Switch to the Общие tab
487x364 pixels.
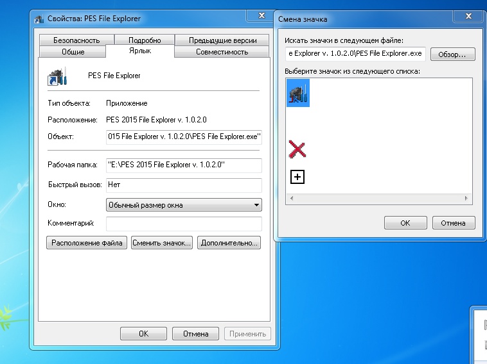coord(73,52)
